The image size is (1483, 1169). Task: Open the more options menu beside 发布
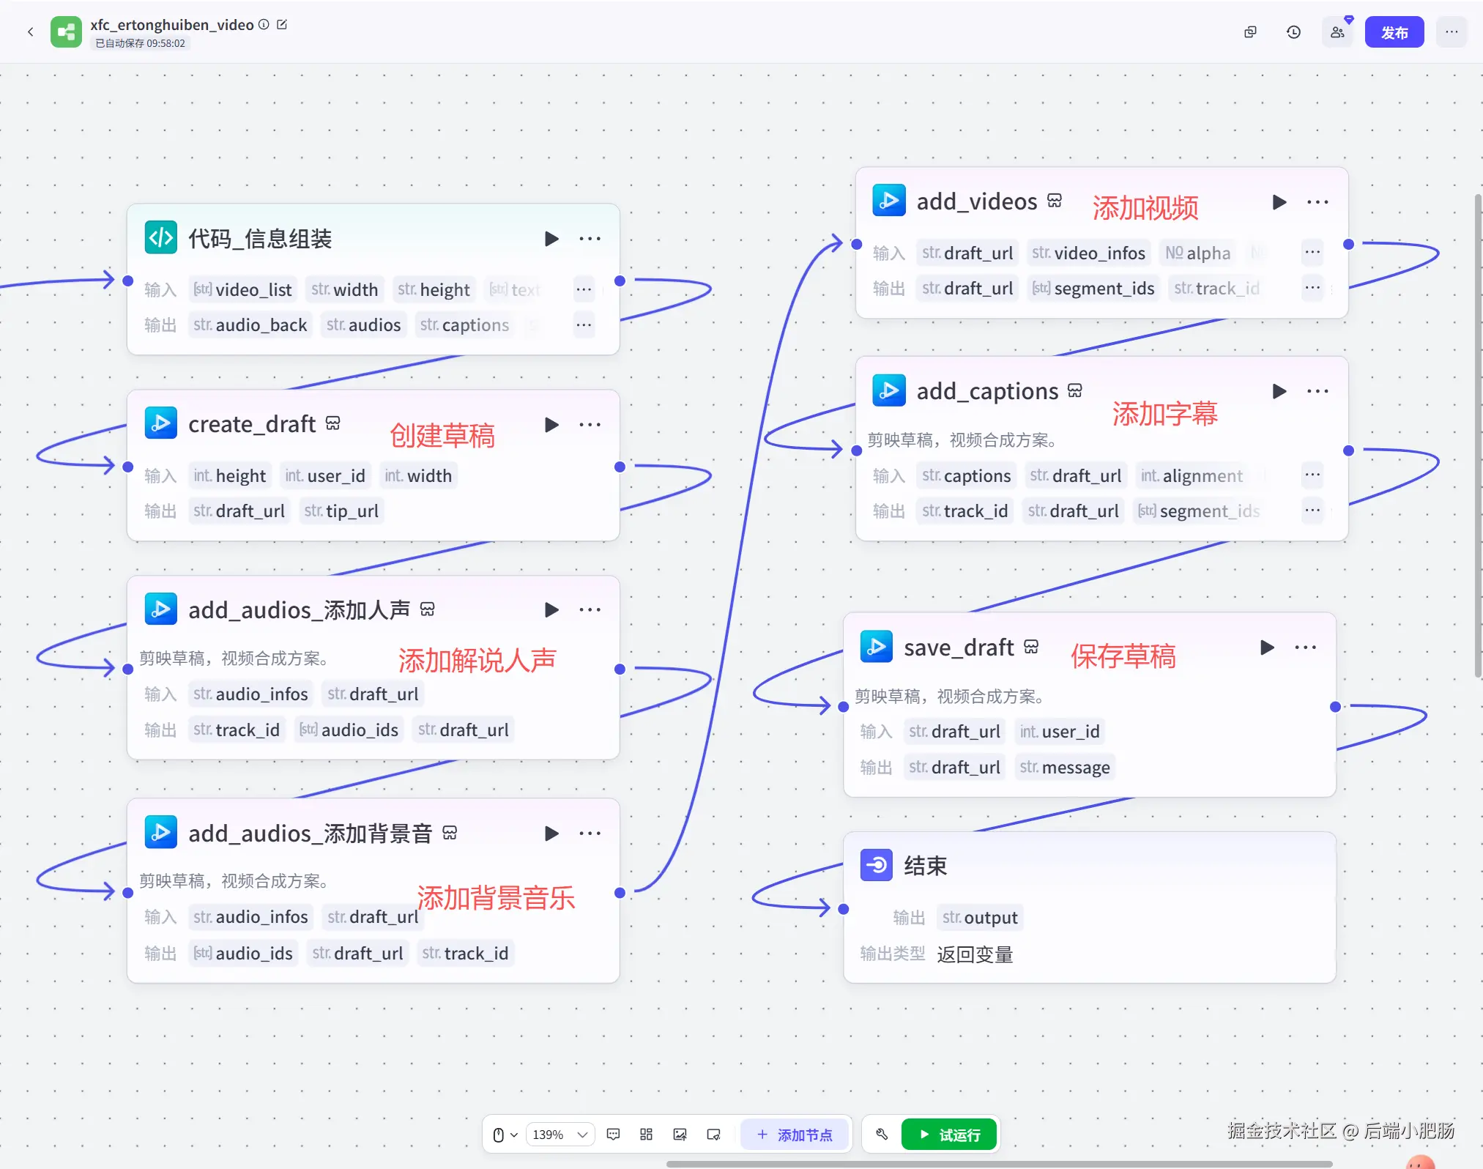coord(1451,32)
